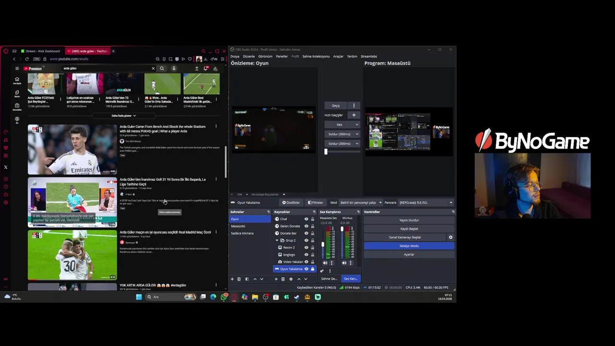
Task: Open a new browser tab with plus
Action: coord(113,51)
